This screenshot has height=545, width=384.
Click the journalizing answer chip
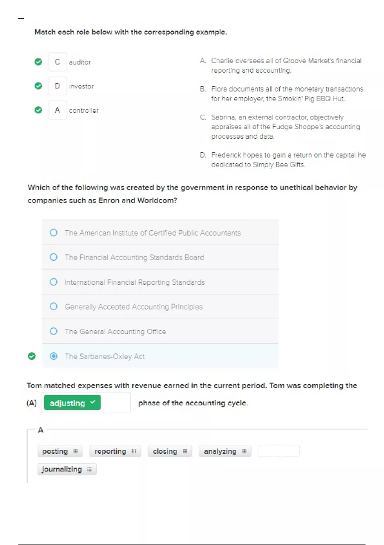(62, 469)
